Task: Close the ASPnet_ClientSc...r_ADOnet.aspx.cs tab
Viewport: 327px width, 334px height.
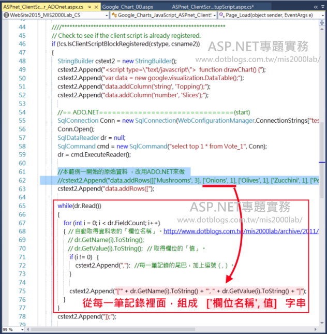Action: tap(96, 7)
